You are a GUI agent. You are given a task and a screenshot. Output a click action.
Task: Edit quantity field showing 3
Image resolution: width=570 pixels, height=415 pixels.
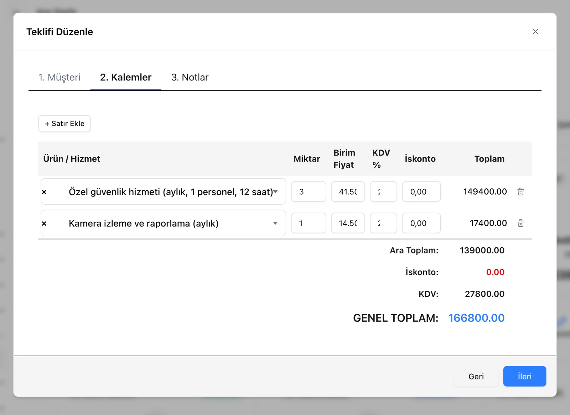click(309, 191)
